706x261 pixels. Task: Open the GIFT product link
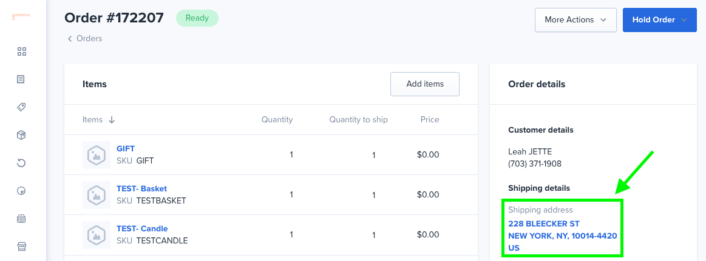click(x=126, y=149)
